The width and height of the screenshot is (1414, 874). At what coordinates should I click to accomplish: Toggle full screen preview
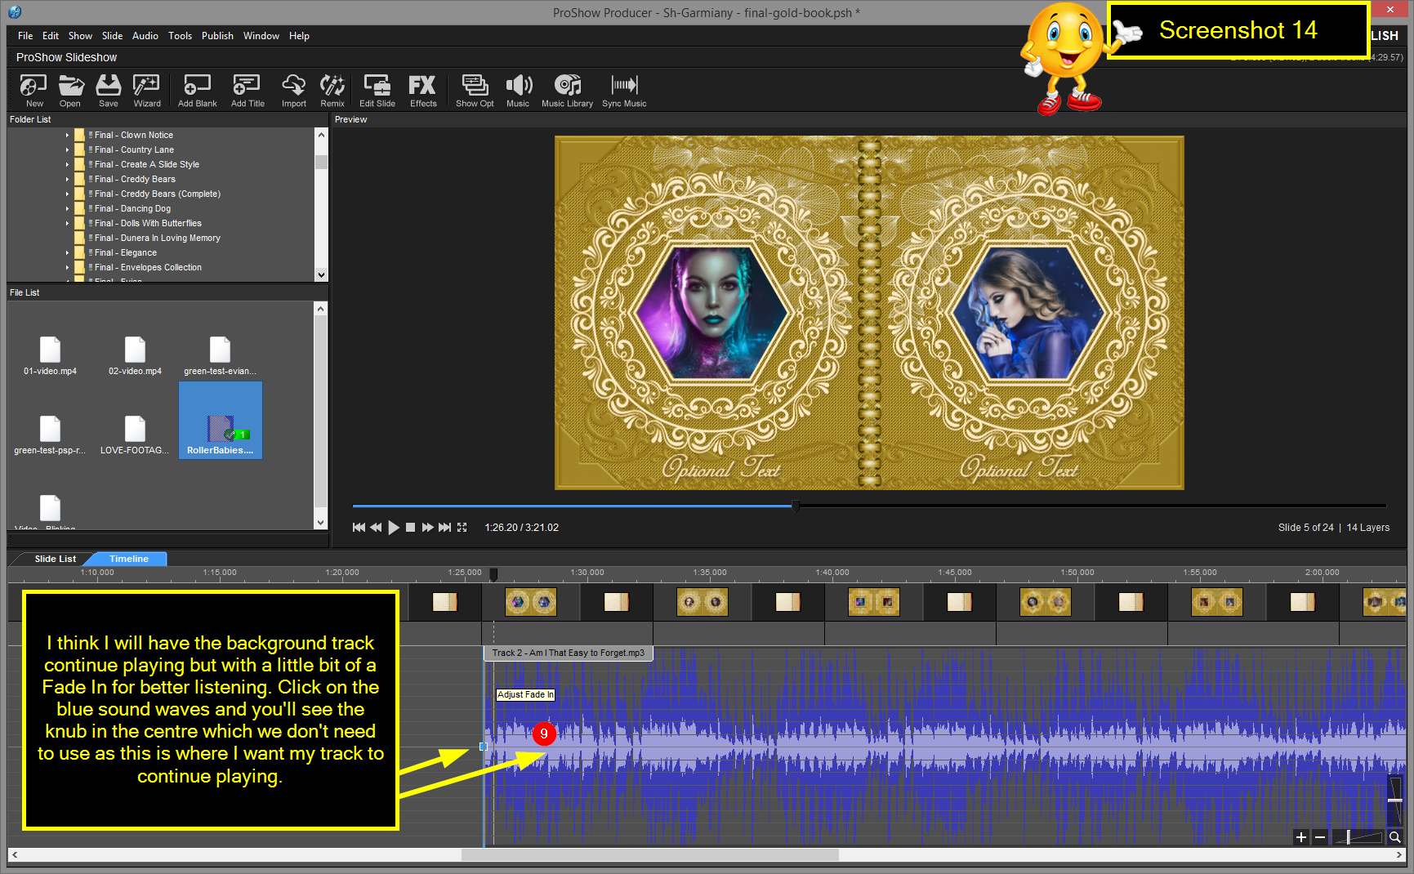[462, 528]
